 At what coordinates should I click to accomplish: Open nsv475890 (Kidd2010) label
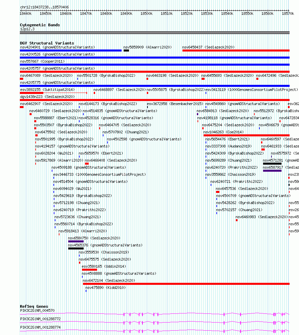105,288
